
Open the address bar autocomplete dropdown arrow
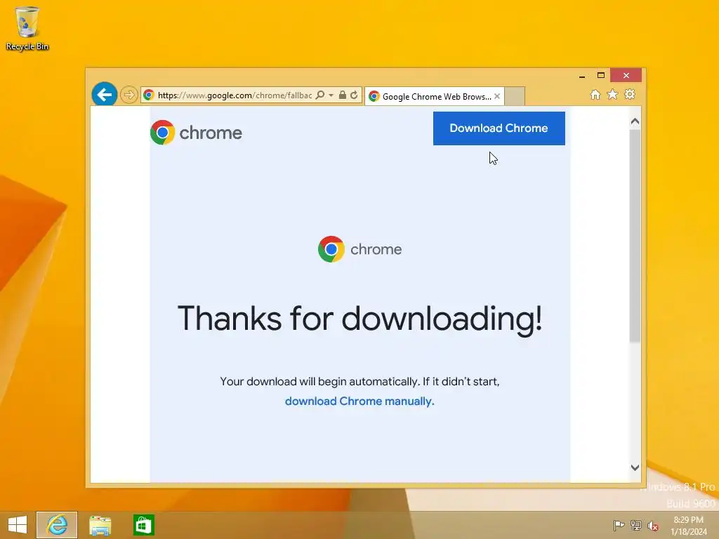[331, 95]
